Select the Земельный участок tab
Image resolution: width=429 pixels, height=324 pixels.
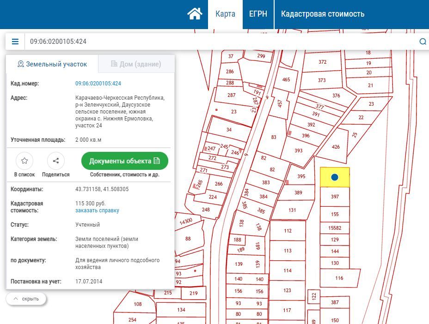pyautogui.click(x=52, y=64)
